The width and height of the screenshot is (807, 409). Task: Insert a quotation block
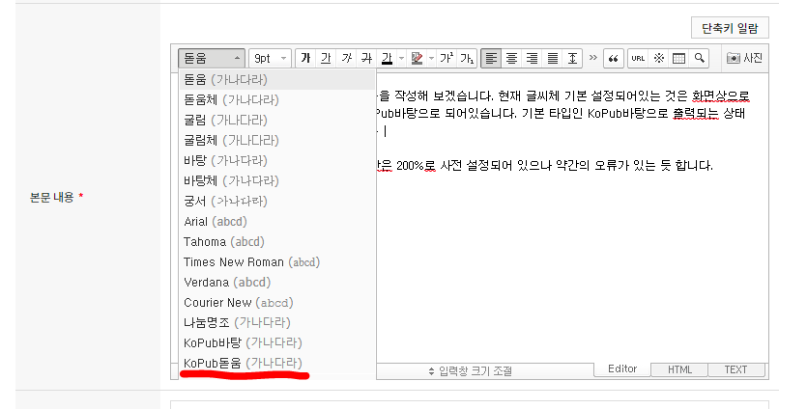click(613, 58)
